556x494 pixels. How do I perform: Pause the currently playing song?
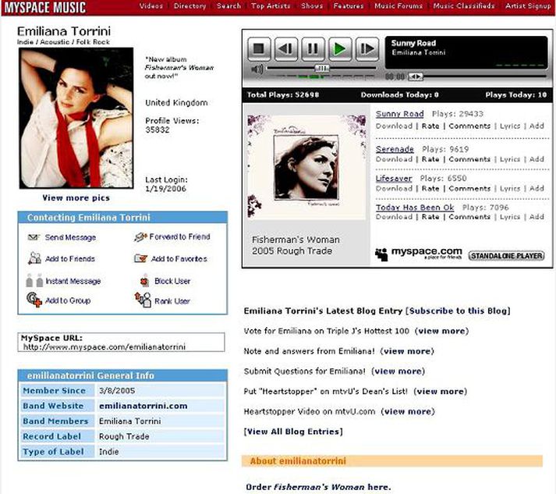313,48
